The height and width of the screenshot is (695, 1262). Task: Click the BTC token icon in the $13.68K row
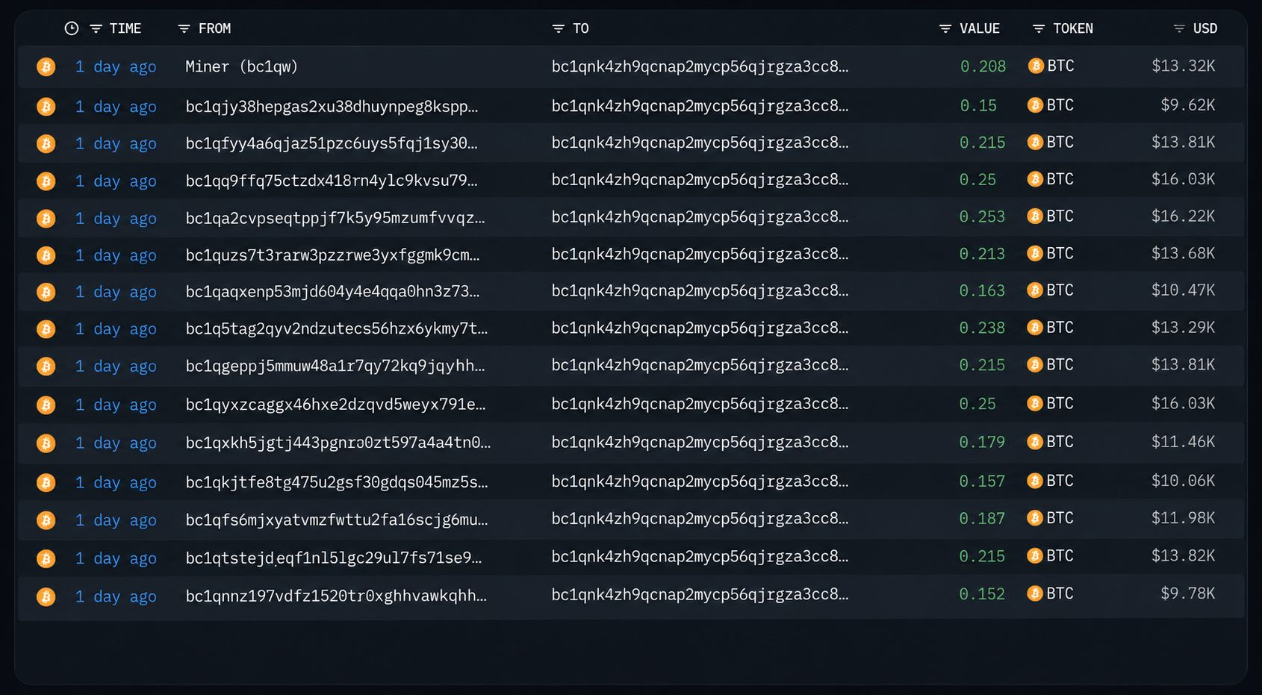click(1035, 254)
